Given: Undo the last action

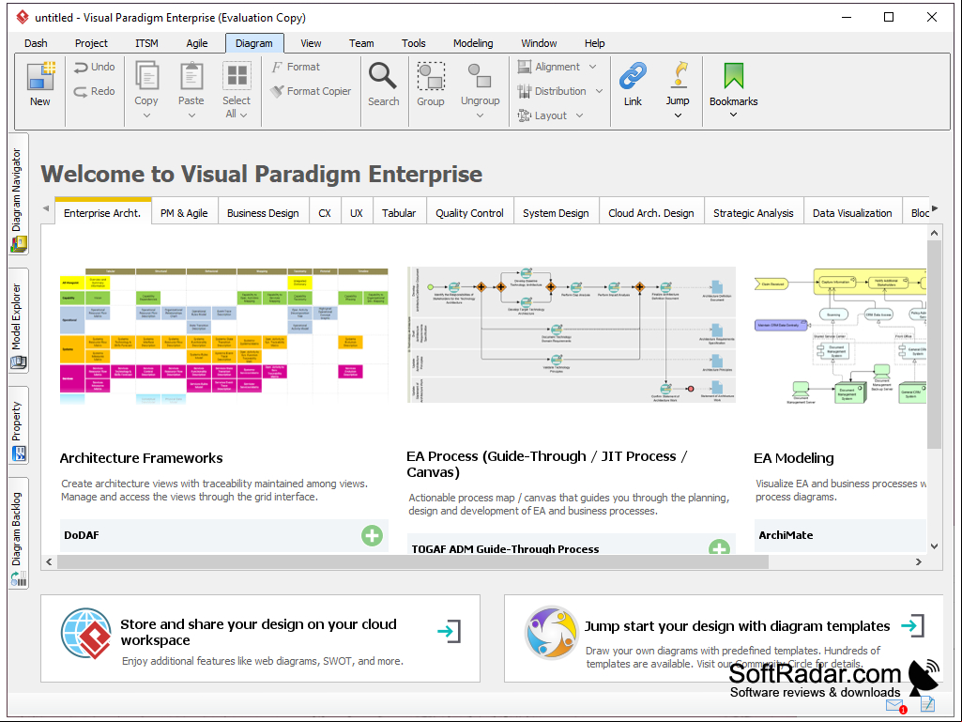Looking at the screenshot, I should coord(94,67).
